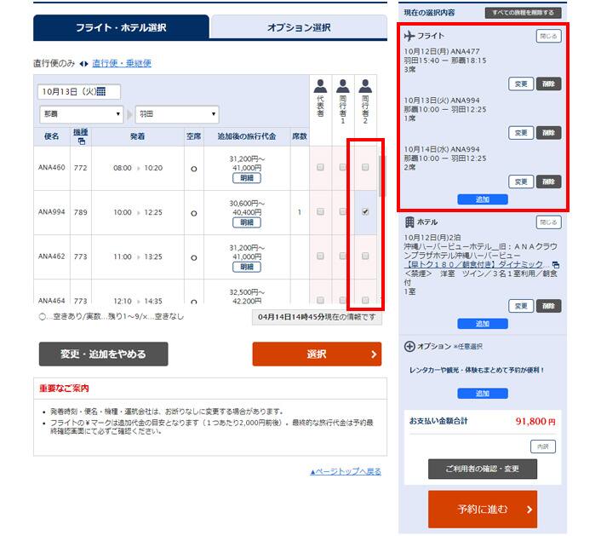Switch to the オプション選択 tab
Screen dimensions: 601x536
[298, 27]
